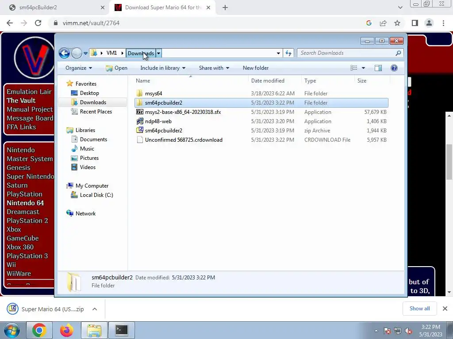This screenshot has height=339, width=453.
Task: Open Windows Start button
Action: (x=11, y=330)
